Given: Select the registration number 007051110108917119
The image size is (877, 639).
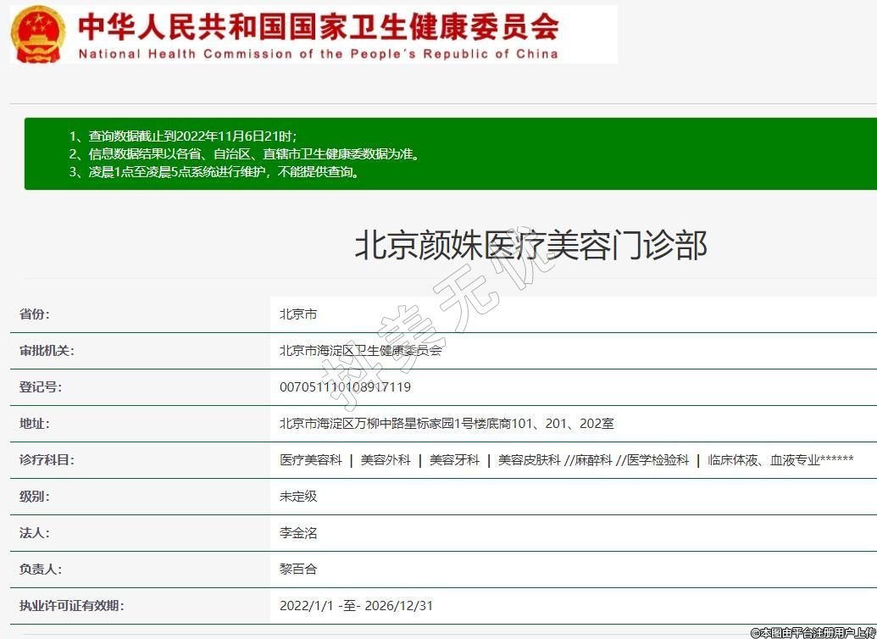Looking at the screenshot, I should point(345,387).
